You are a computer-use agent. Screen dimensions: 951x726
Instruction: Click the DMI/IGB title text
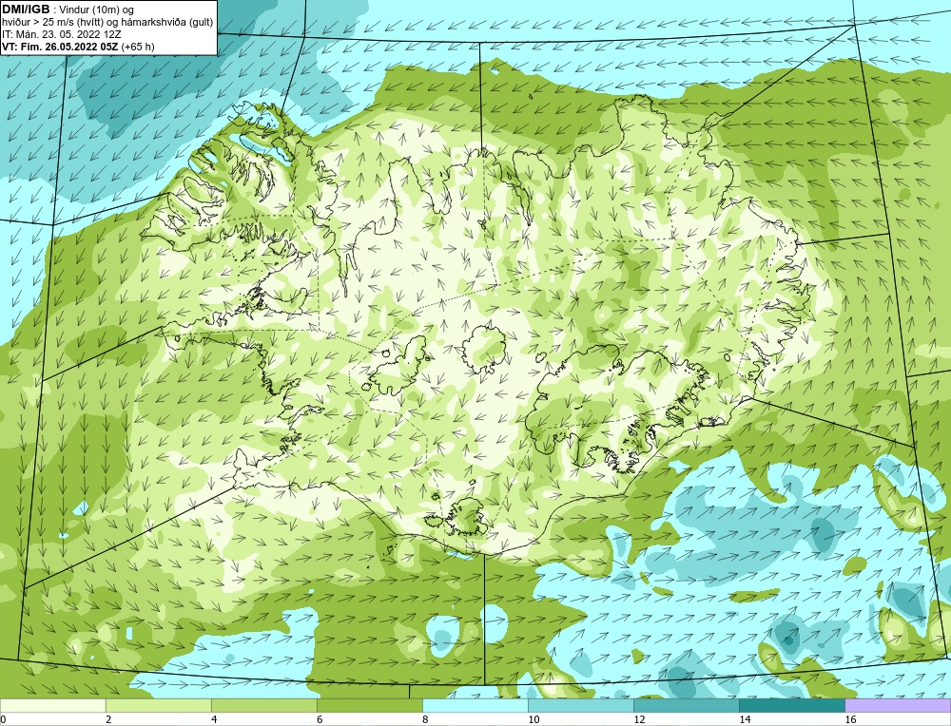(x=26, y=10)
